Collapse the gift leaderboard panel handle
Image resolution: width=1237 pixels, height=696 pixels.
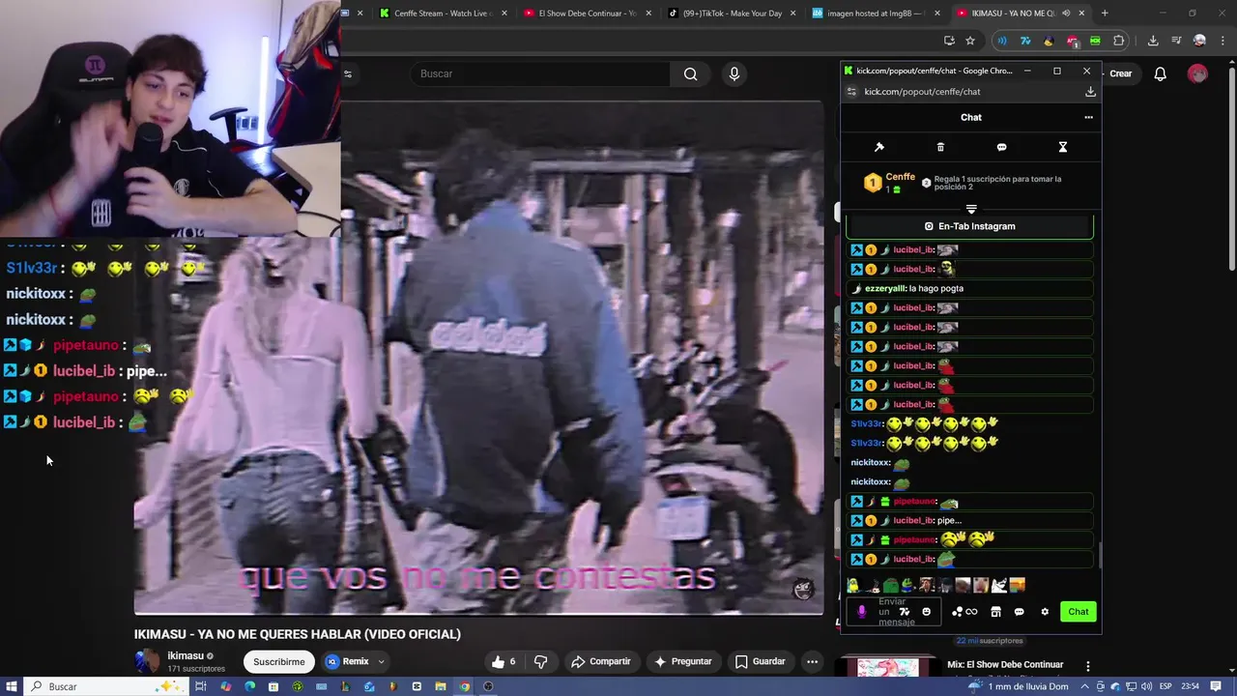point(971,209)
